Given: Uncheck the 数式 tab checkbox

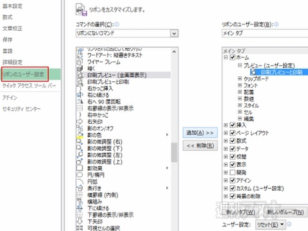Looking at the screenshot, I should tap(232, 141).
